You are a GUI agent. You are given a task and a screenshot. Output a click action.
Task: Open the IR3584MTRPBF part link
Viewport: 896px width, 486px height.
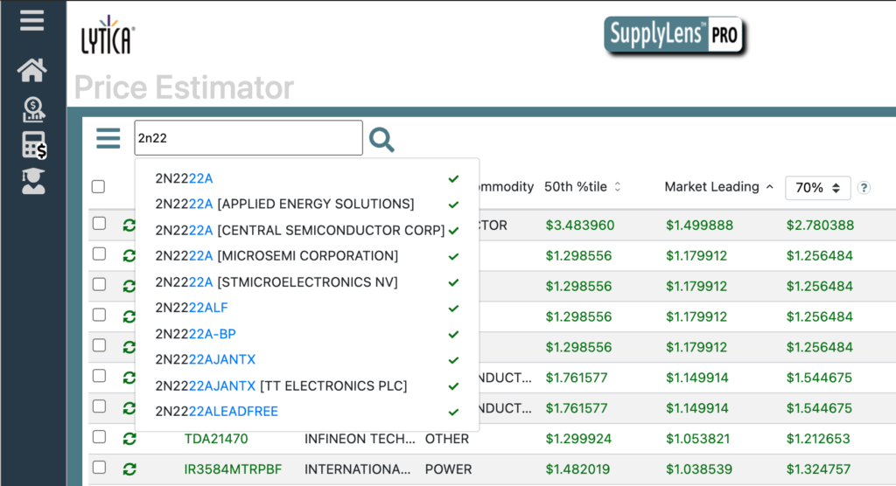click(x=233, y=469)
